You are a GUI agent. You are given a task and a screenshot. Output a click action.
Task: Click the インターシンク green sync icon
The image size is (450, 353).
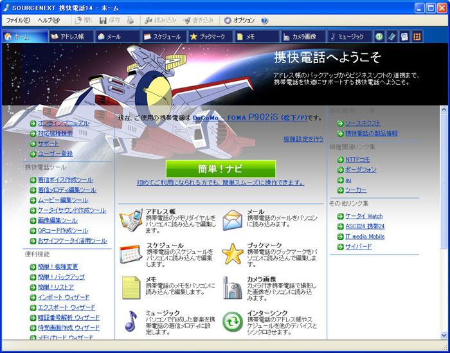click(x=233, y=321)
